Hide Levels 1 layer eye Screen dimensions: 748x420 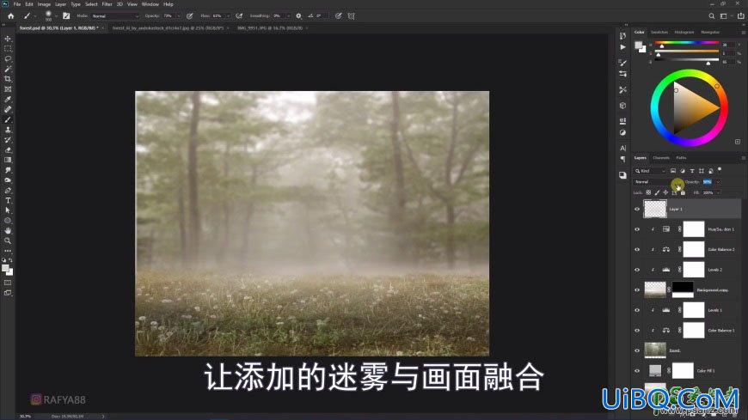coord(637,310)
